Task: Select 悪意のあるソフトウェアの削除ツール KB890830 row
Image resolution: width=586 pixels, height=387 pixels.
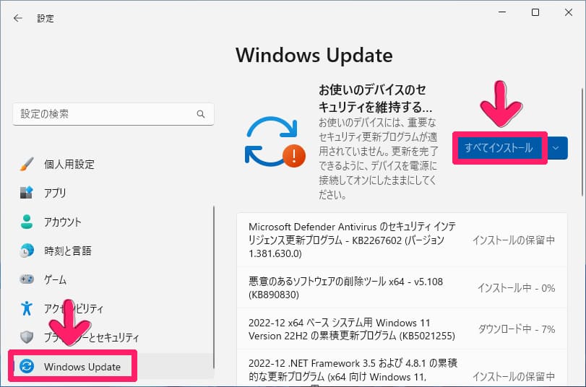Action: (402, 287)
